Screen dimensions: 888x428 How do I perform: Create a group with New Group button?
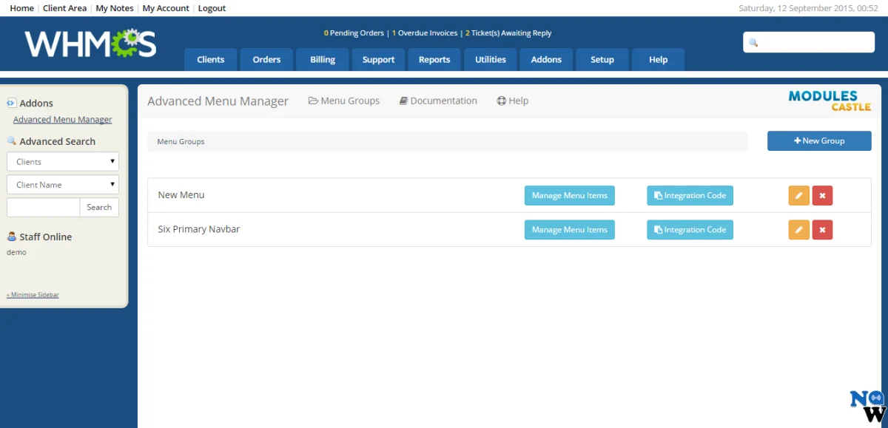(818, 140)
